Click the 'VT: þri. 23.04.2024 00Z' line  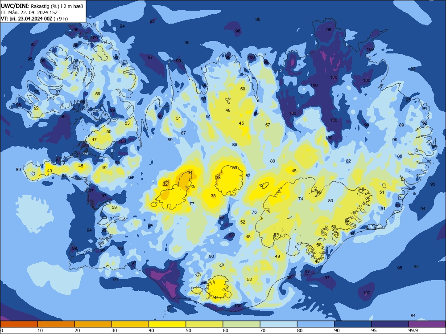tap(26, 19)
